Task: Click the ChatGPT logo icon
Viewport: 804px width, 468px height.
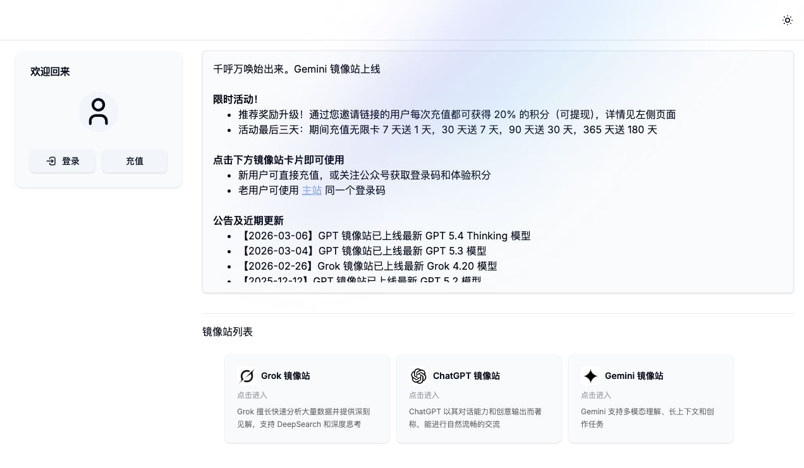Action: (418, 376)
